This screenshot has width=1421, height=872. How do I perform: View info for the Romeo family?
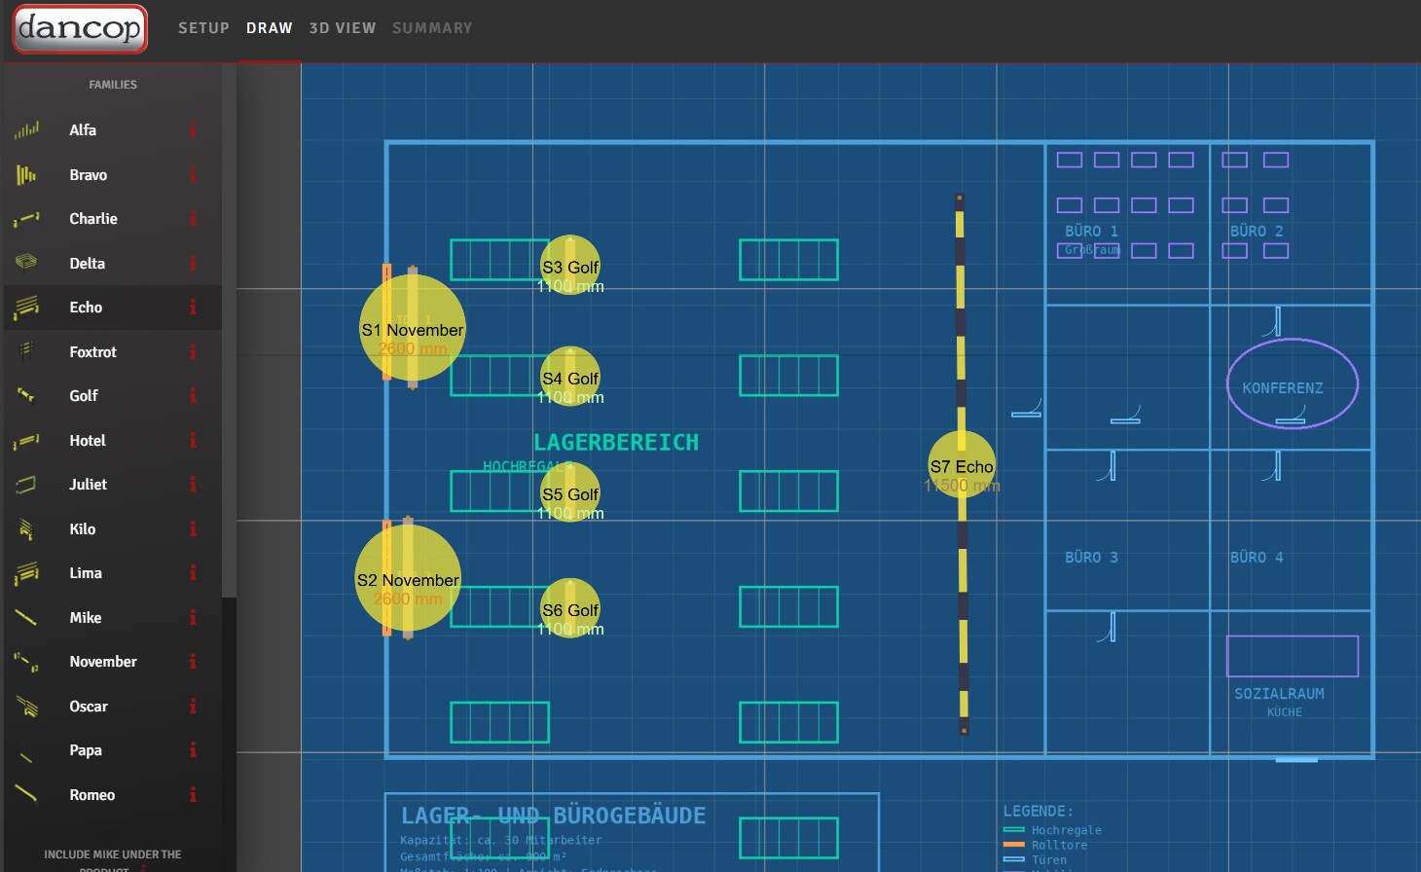tap(193, 795)
